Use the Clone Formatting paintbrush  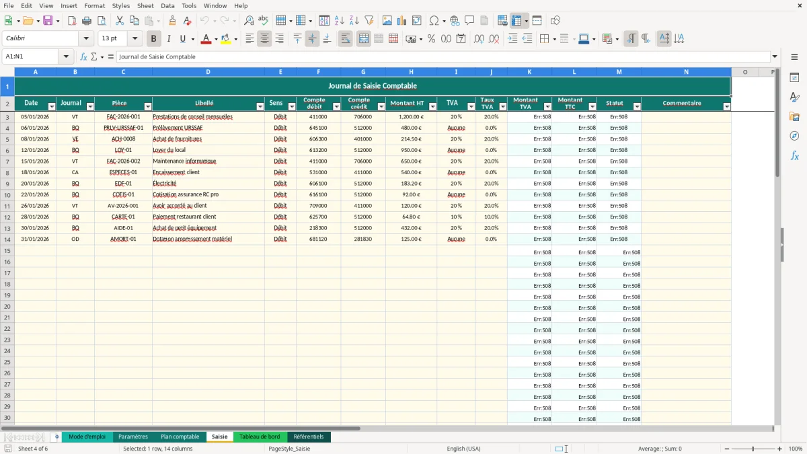point(173,21)
